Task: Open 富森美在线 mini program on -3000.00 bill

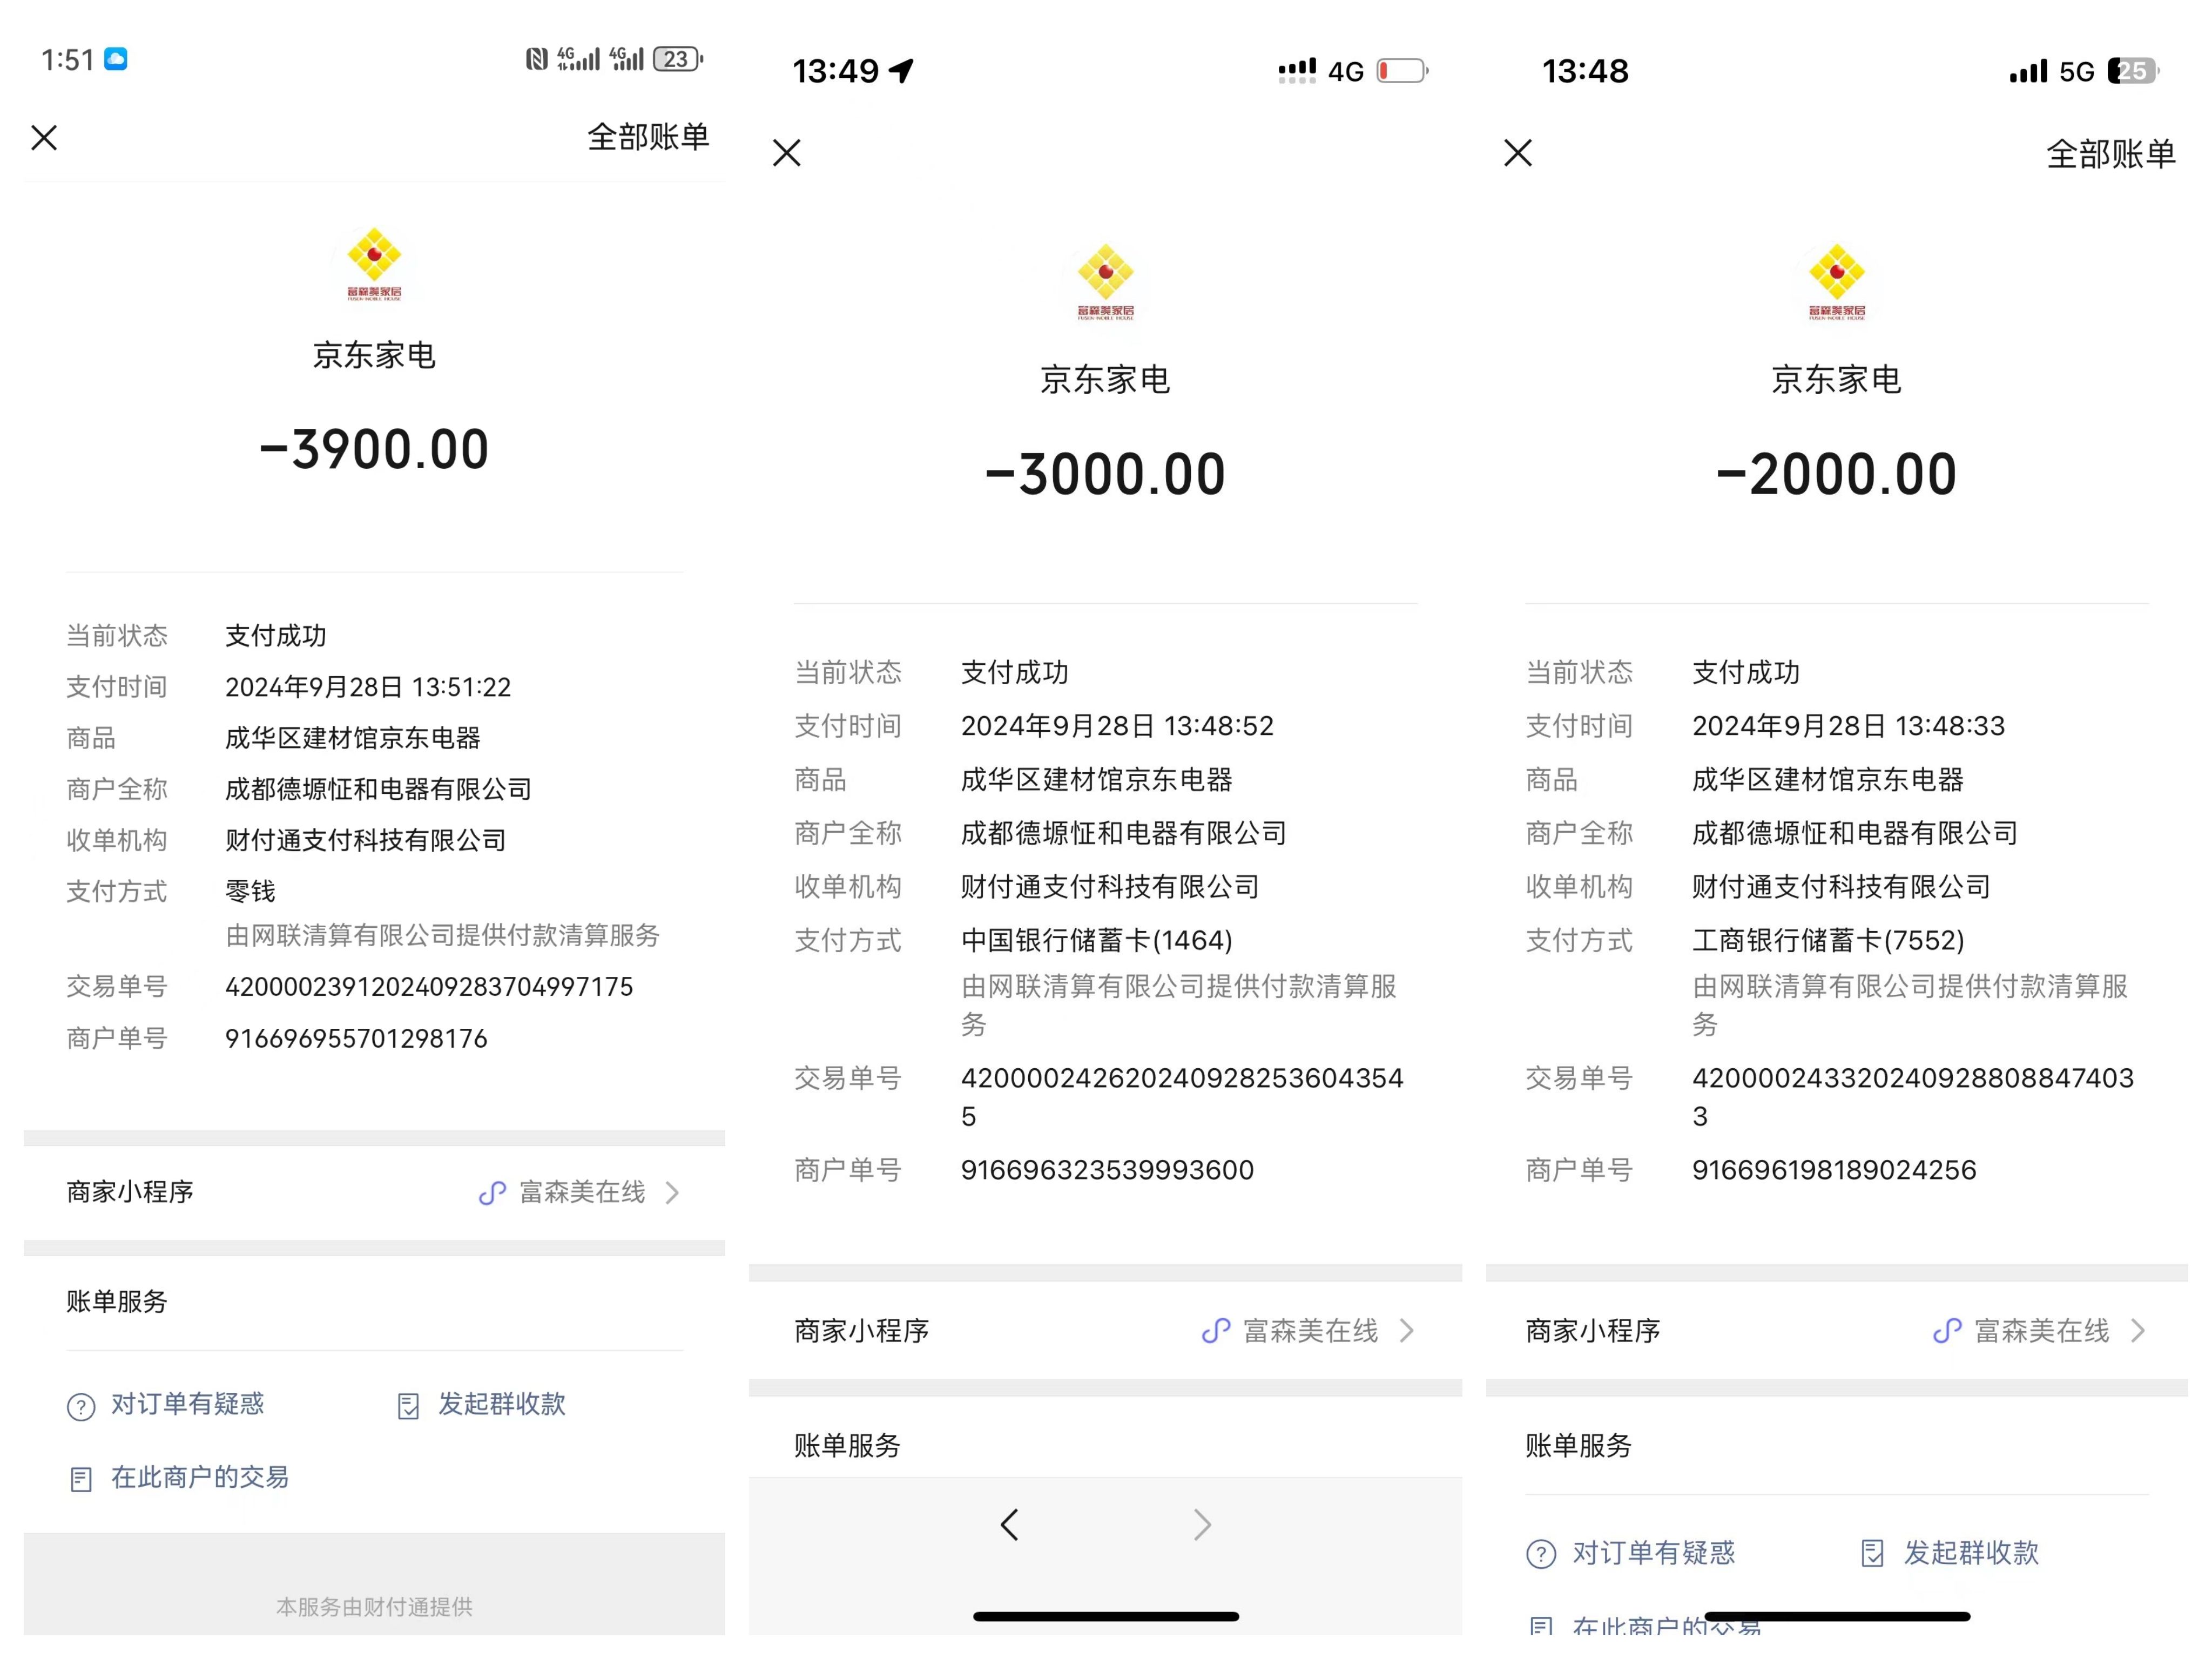Action: 1105,1331
